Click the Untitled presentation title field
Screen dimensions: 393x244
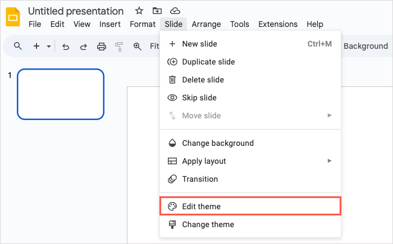tap(76, 11)
